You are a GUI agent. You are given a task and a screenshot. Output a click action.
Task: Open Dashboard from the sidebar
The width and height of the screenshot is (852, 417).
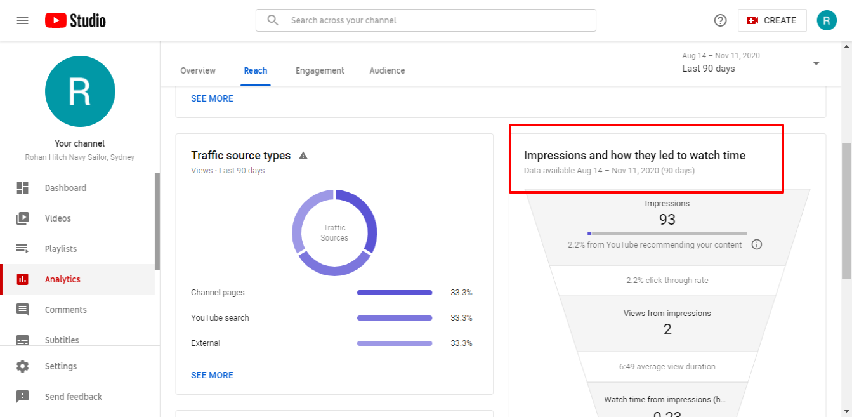point(77,188)
